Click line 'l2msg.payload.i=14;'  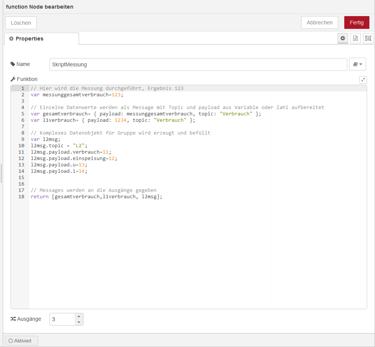click(59, 171)
